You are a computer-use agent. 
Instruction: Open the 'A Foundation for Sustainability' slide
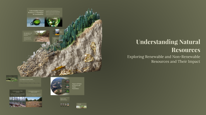(x=44, y=17)
